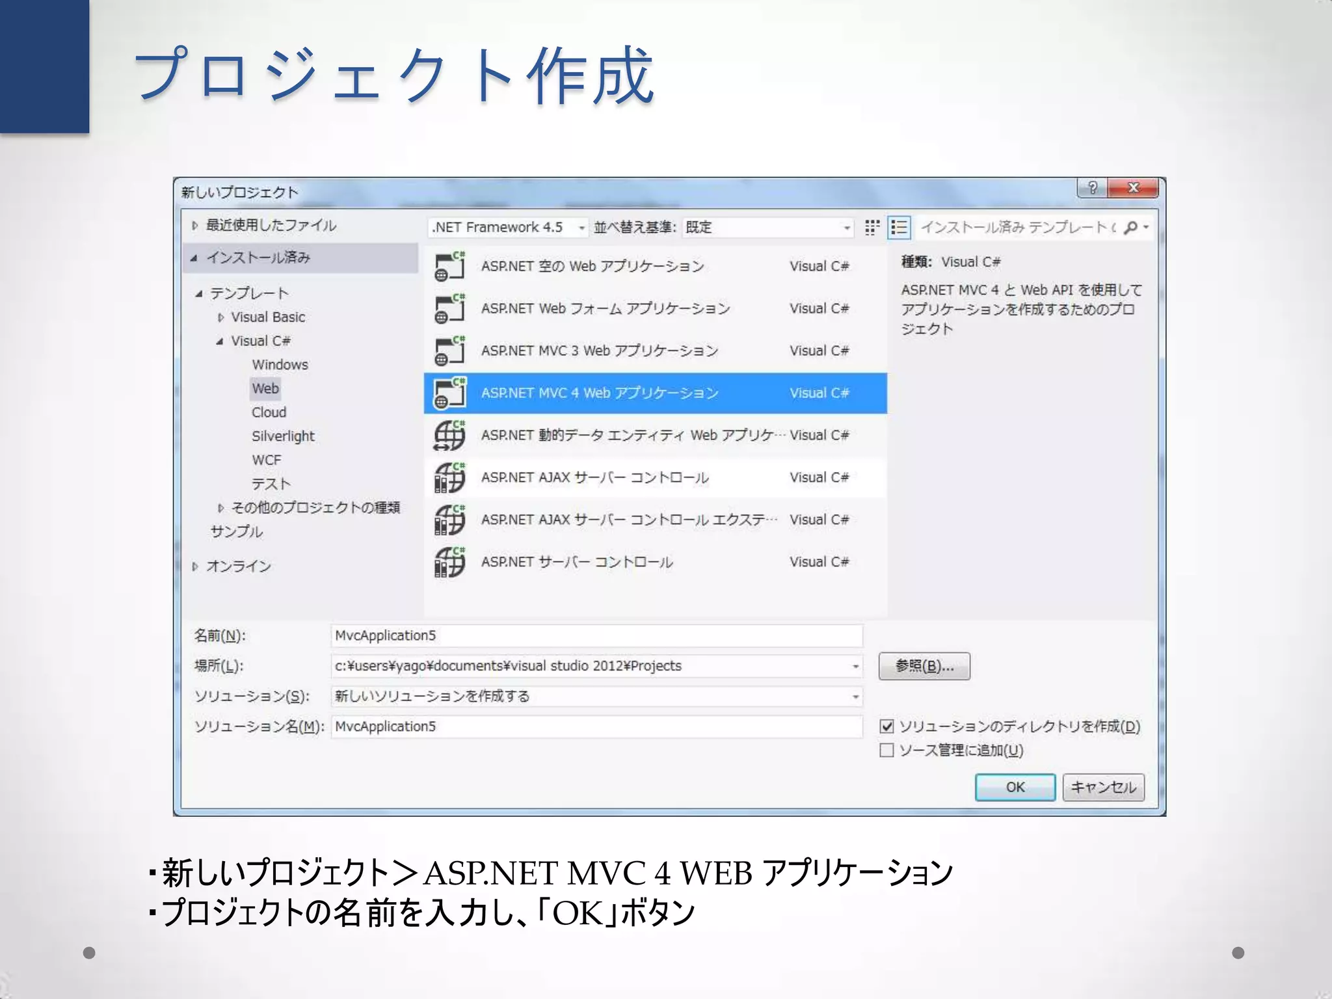Click the ASP.NET サーバー コントロール template icon

point(449,562)
